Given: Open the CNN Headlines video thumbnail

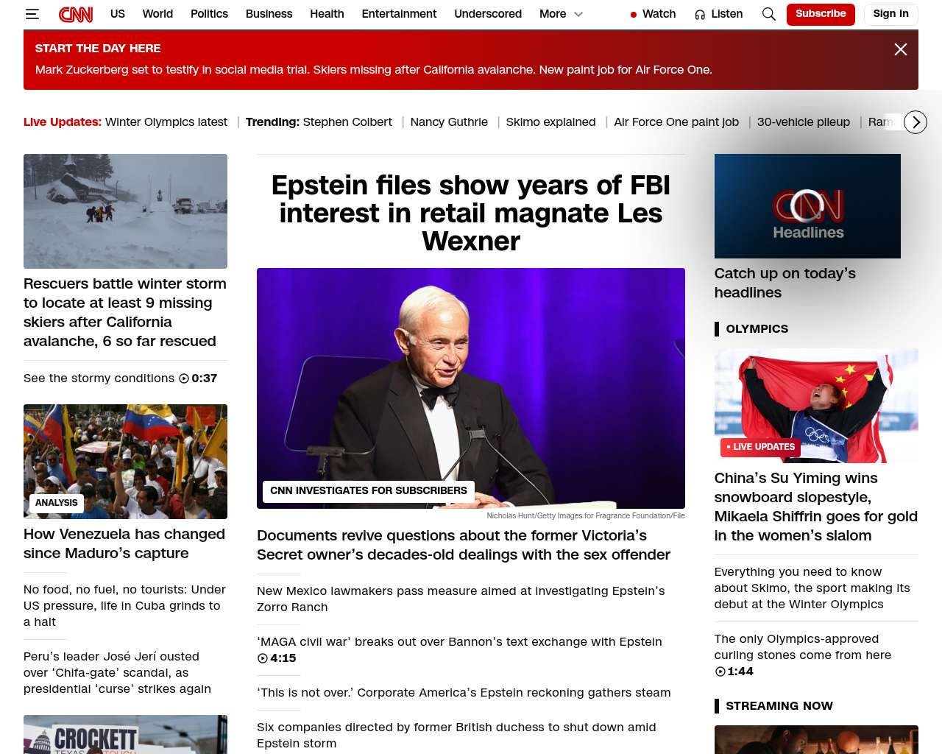Looking at the screenshot, I should (x=807, y=206).
